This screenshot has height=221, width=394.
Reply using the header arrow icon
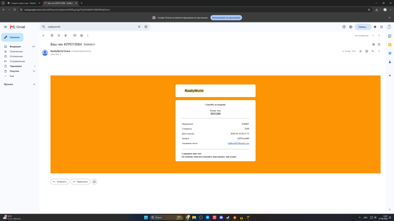373,51
